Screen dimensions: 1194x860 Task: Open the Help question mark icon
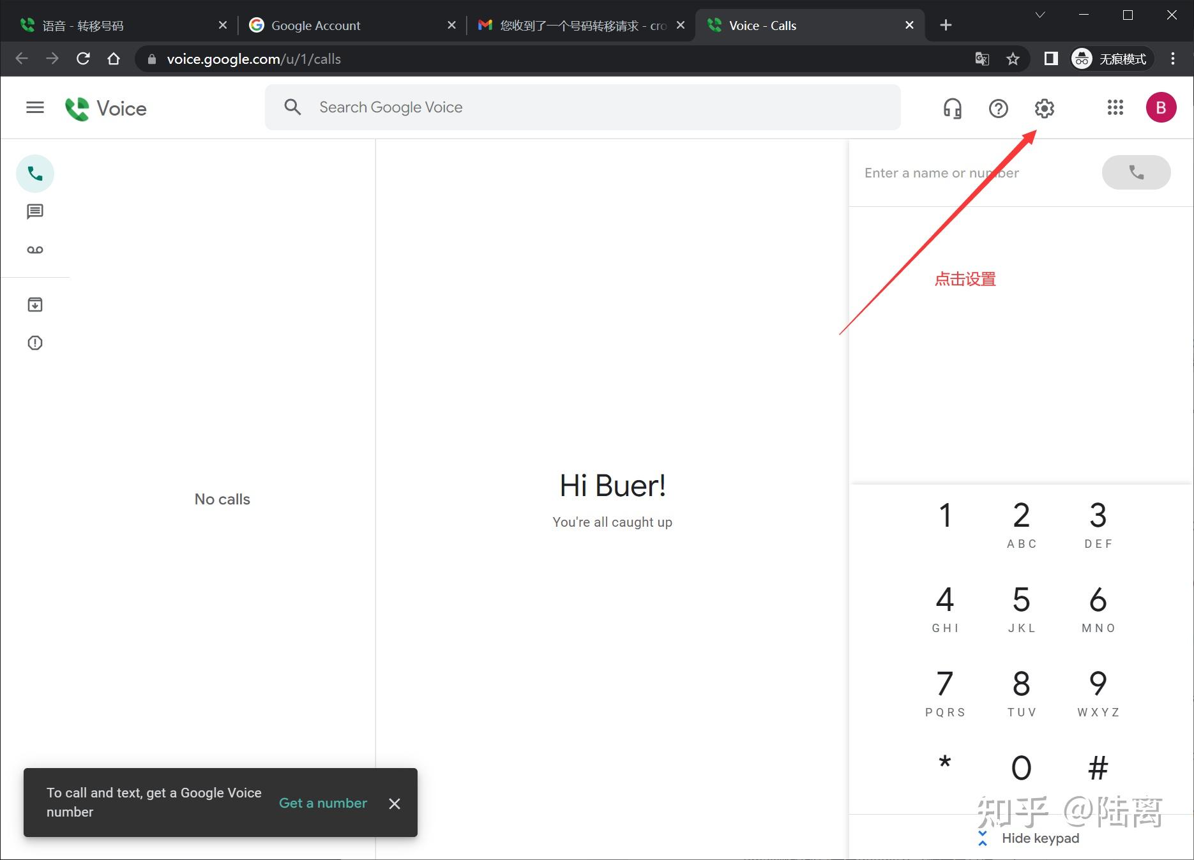pos(998,109)
